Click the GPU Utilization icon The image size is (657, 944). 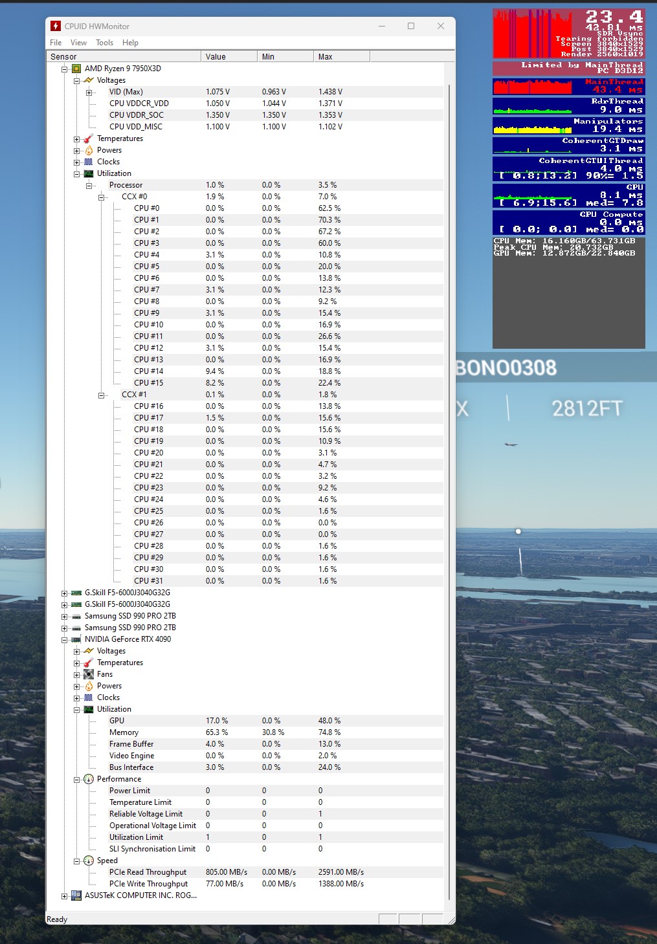point(89,709)
